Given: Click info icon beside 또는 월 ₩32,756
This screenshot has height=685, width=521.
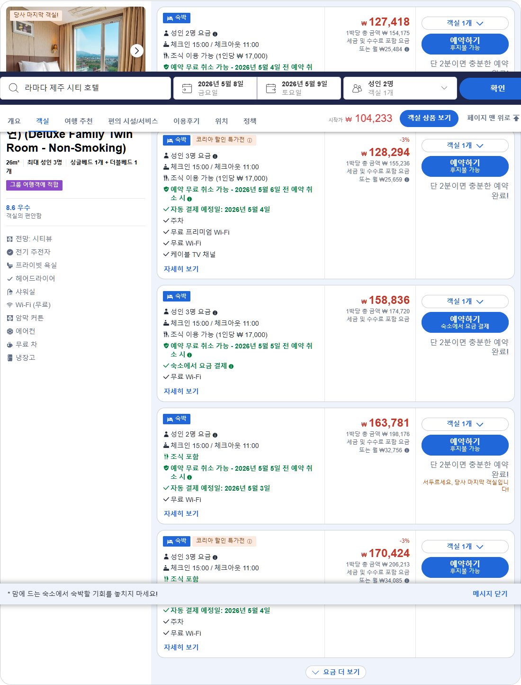Looking at the screenshot, I should click(x=407, y=450).
